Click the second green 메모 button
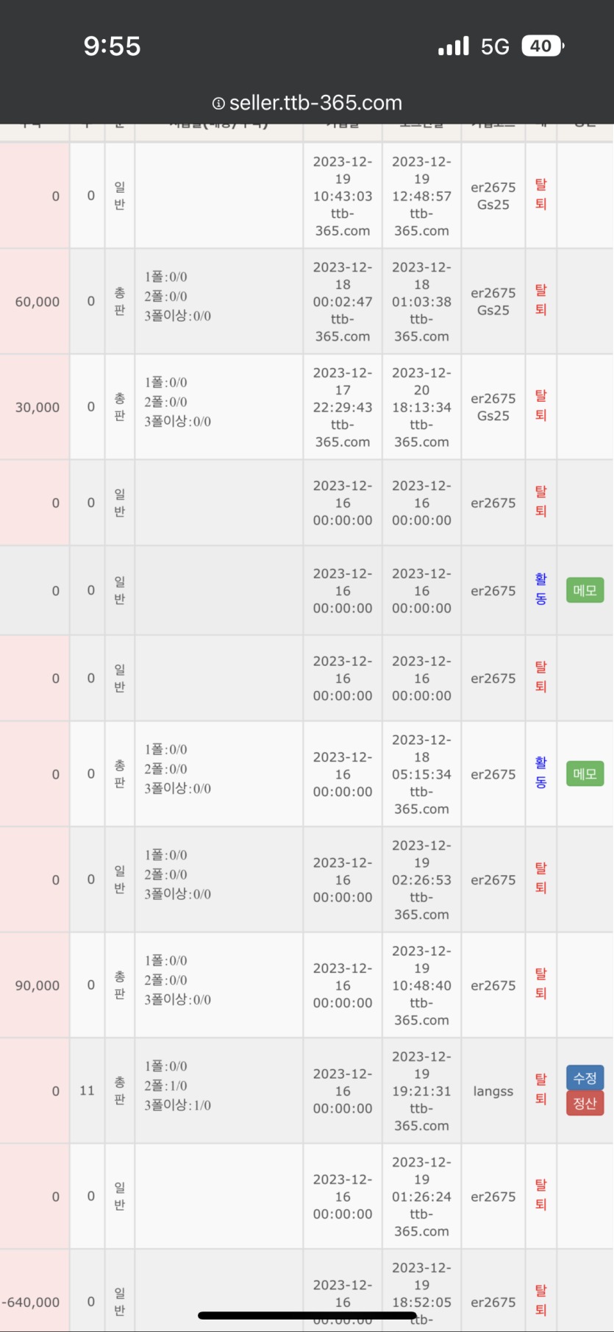The width and height of the screenshot is (614, 1332). coord(585,774)
